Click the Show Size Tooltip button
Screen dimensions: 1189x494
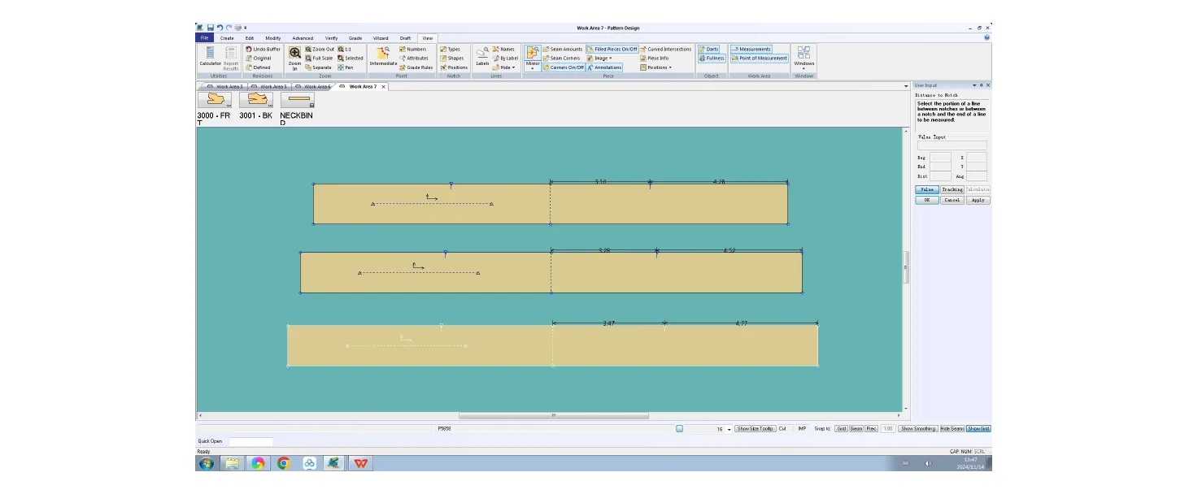pos(756,429)
